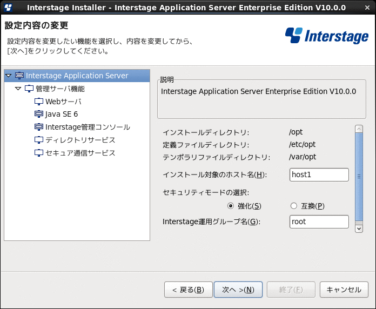376x309 pixels.
Task: Click the Interstage管理コンソール component icon
Action: click(x=38, y=127)
